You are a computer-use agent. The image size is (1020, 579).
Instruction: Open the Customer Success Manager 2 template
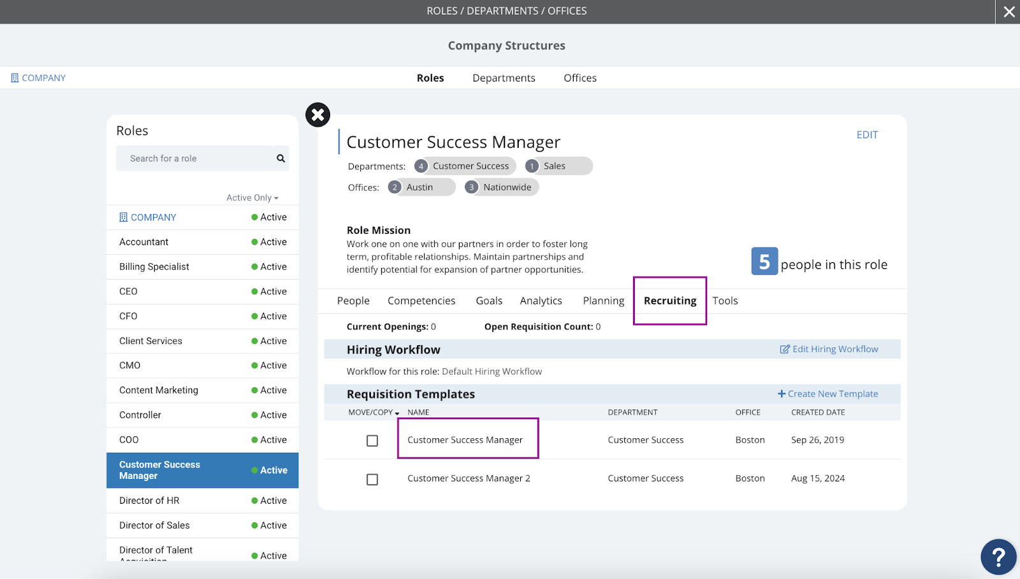(469, 478)
